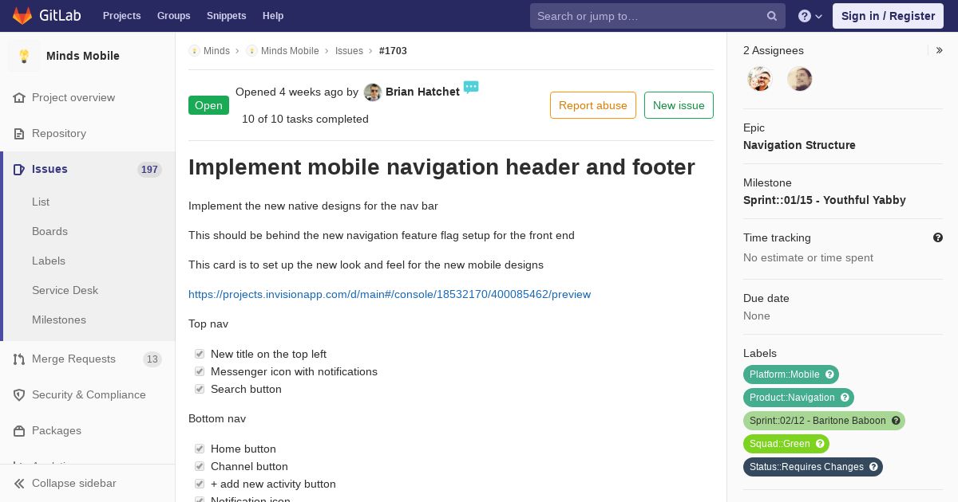Viewport: 958px width, 502px height.
Task: Click the GitLab fox logo
Action: [22, 15]
